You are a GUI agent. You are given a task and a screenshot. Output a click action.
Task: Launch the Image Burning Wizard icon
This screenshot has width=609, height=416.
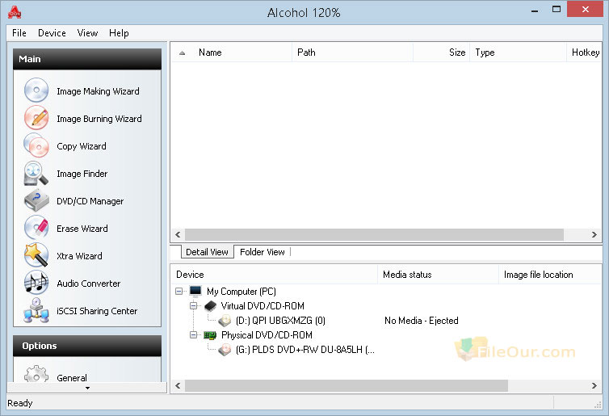coord(36,118)
